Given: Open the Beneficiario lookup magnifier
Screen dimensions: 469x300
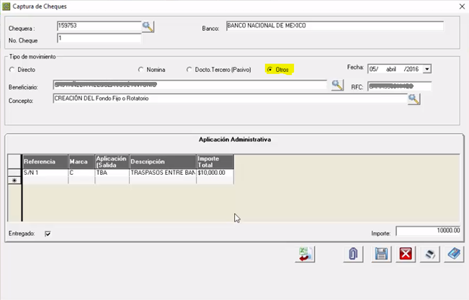Looking at the screenshot, I should click(336, 86).
